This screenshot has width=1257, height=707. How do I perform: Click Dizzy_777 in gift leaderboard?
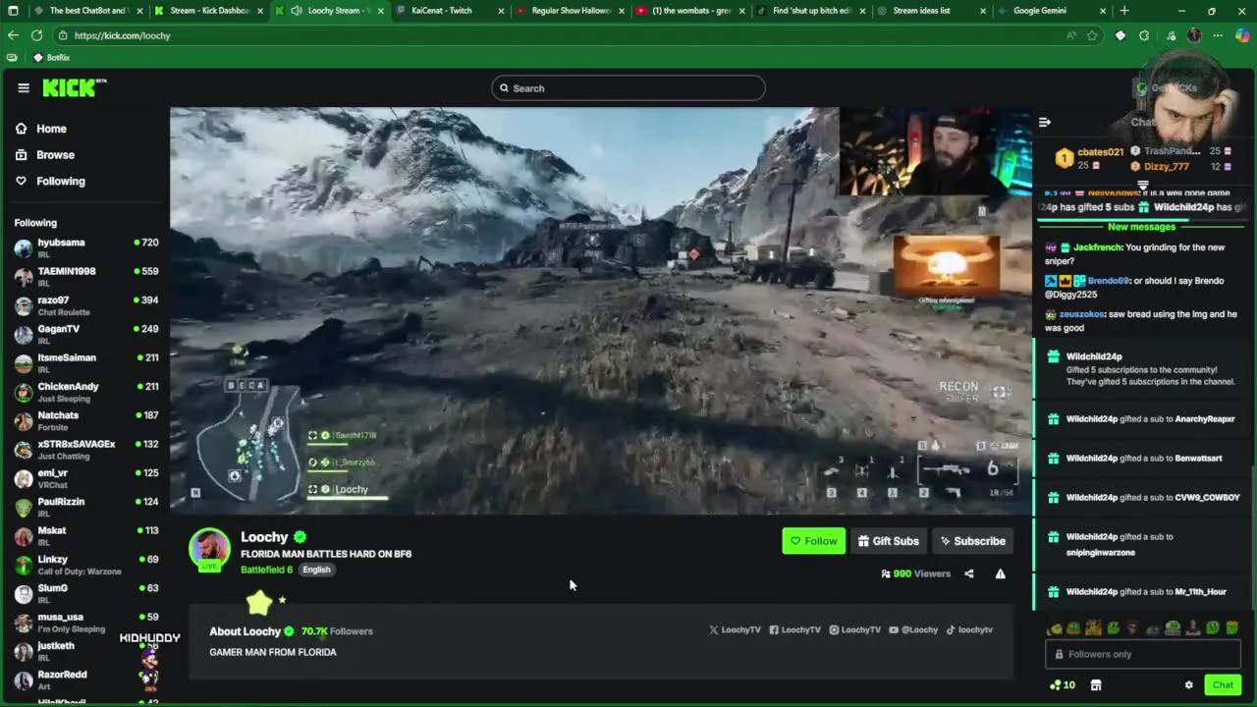pos(1167,166)
